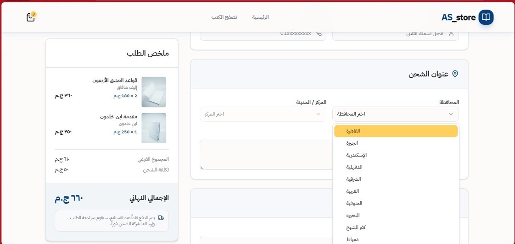
Task: Click the 1 × 250 ج.م quantity text
Action: click(125, 132)
